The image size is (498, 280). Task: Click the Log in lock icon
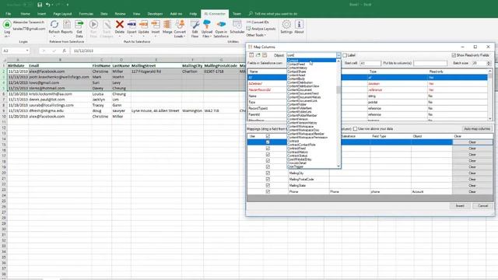7,24
